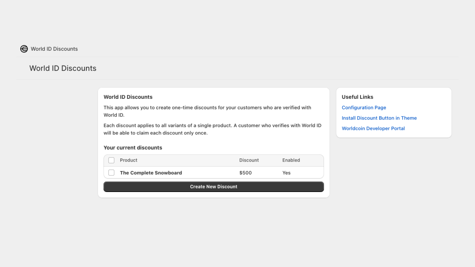Open the Configuration Page link
The width and height of the screenshot is (475, 267).
coord(364,108)
